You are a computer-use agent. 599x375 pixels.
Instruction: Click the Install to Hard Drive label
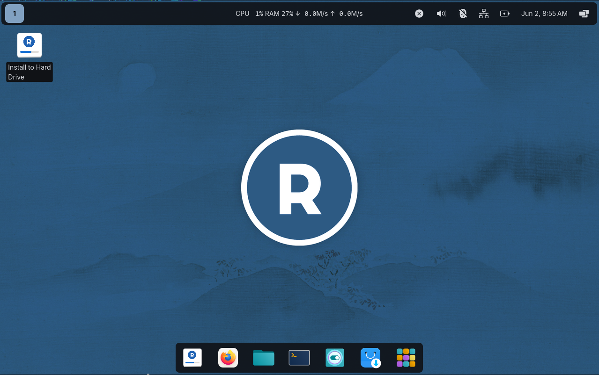(x=30, y=72)
